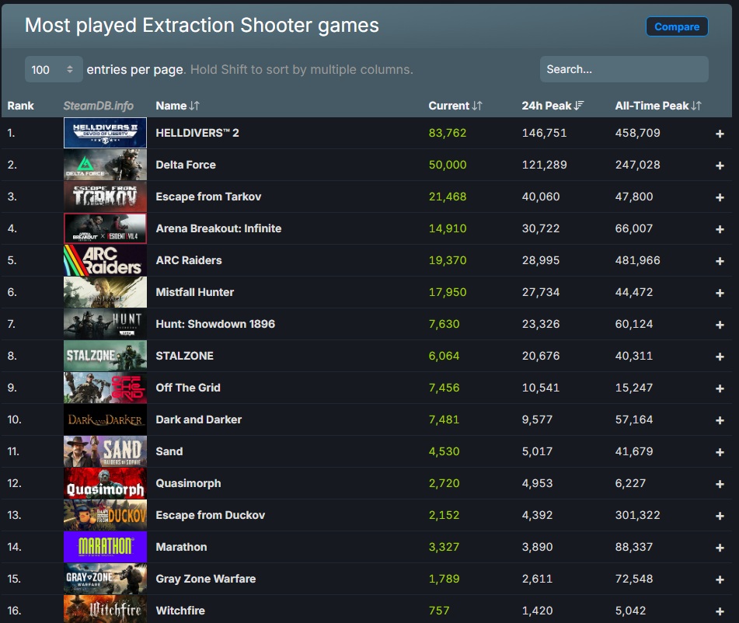
Task: Open Delta Force game link
Action: tap(186, 165)
